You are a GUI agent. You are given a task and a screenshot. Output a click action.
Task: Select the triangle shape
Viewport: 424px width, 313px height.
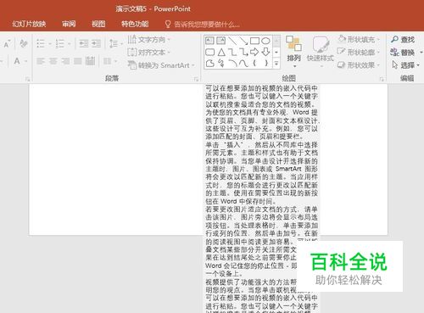pos(221,52)
